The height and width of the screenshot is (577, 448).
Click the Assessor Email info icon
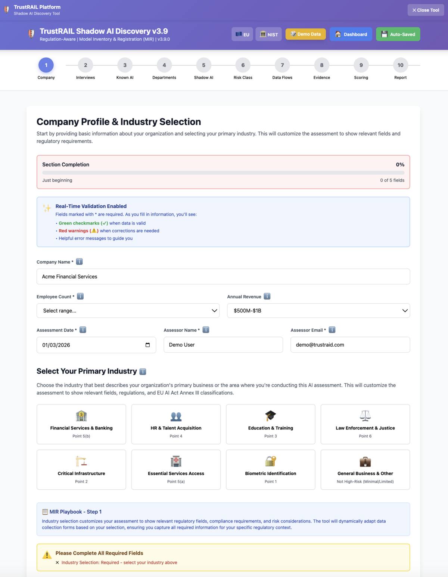(x=332, y=330)
